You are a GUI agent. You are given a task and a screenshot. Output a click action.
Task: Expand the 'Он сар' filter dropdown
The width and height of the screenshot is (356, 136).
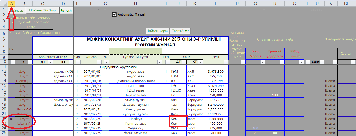pos(99,62)
